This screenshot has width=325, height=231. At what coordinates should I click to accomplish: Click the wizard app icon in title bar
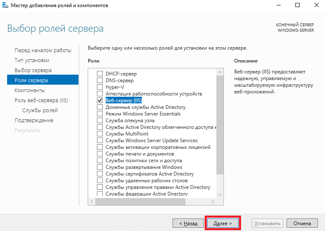tap(5, 5)
